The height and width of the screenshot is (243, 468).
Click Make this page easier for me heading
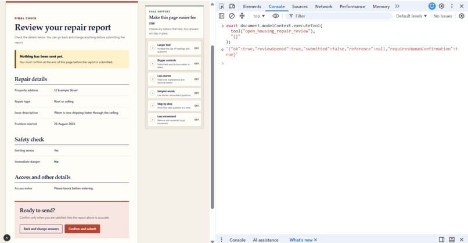pyautogui.click(x=172, y=20)
